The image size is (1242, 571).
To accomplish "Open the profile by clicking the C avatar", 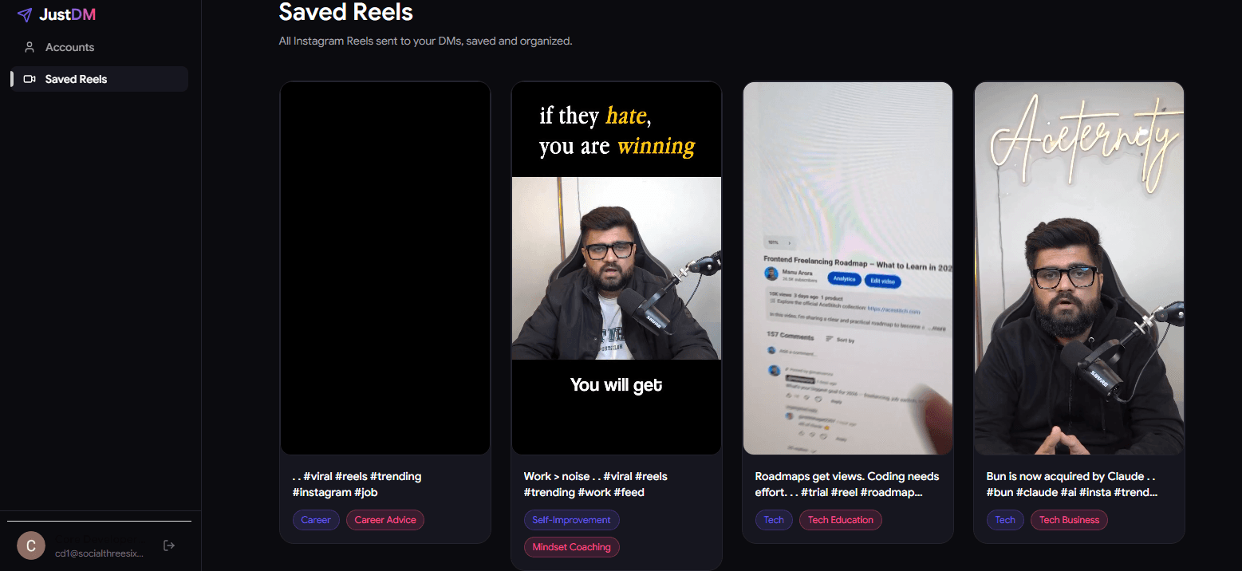I will (30, 545).
